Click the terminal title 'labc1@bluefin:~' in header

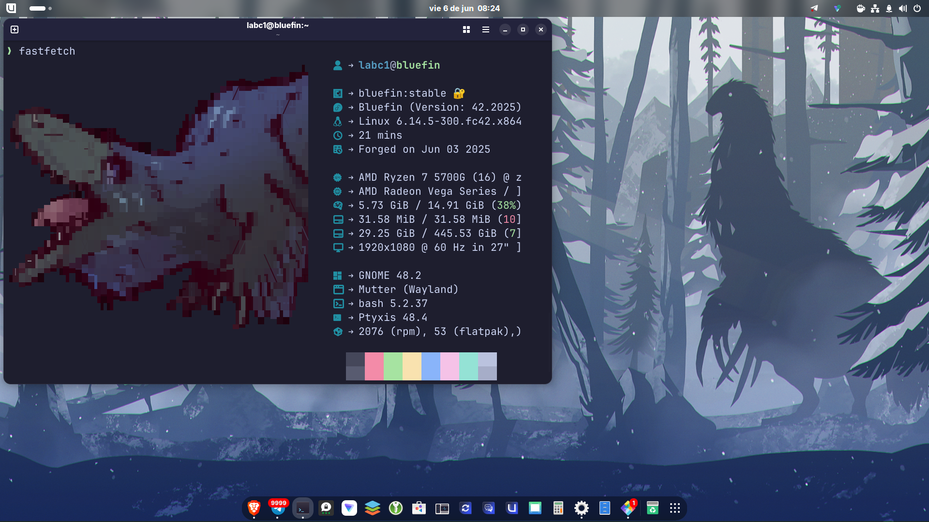(x=277, y=26)
